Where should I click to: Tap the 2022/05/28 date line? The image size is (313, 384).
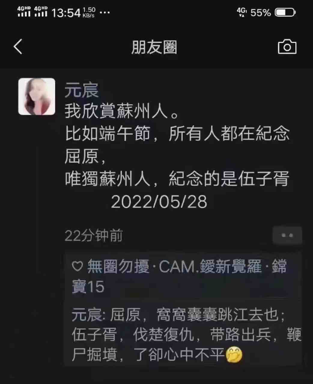click(159, 202)
